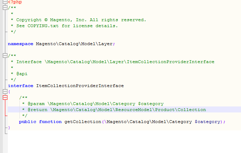Click the @return tag on highlighted line
The width and height of the screenshot is (241, 153).
pos(38,110)
